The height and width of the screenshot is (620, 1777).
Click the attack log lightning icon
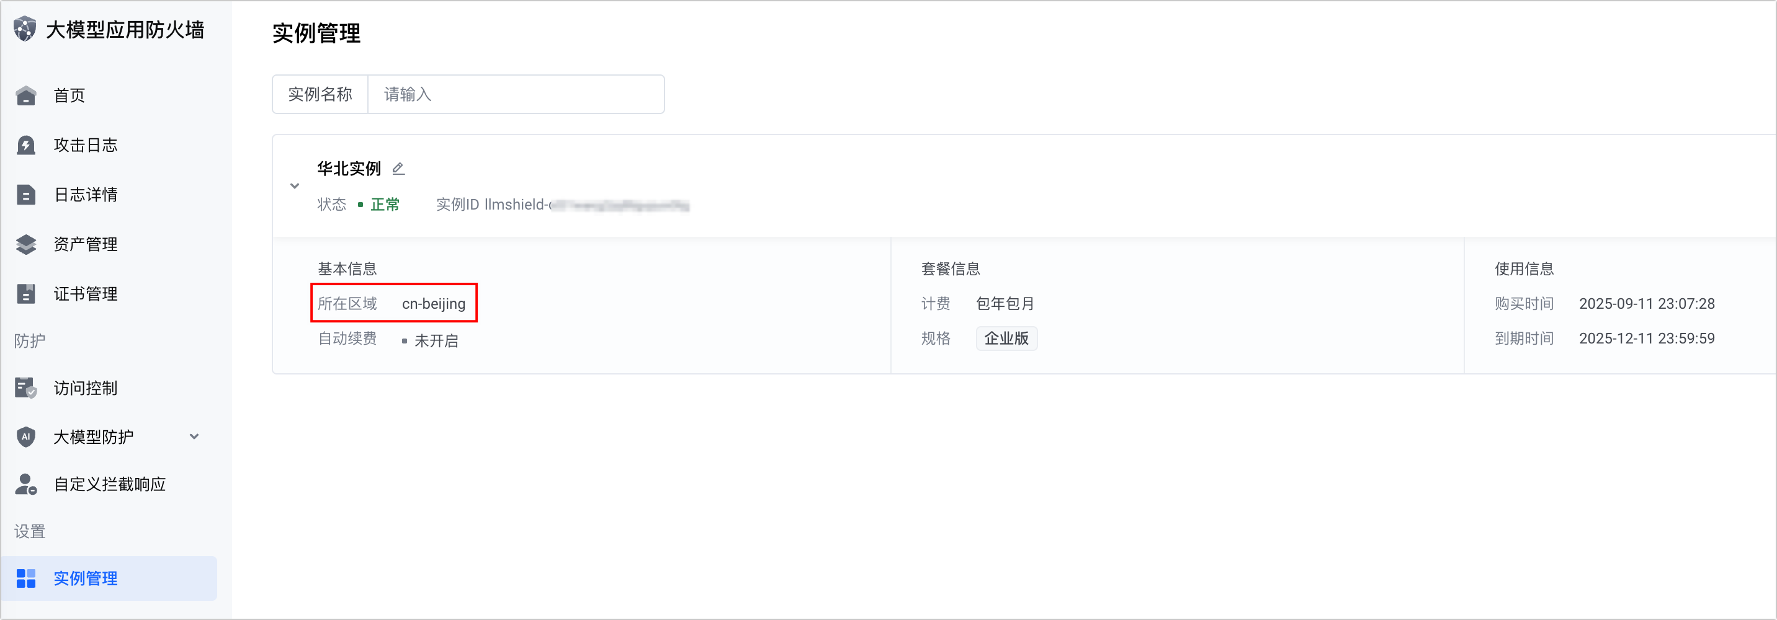coord(25,145)
